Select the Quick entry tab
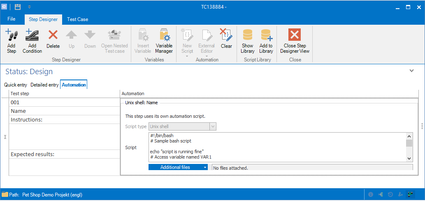 coord(16,85)
